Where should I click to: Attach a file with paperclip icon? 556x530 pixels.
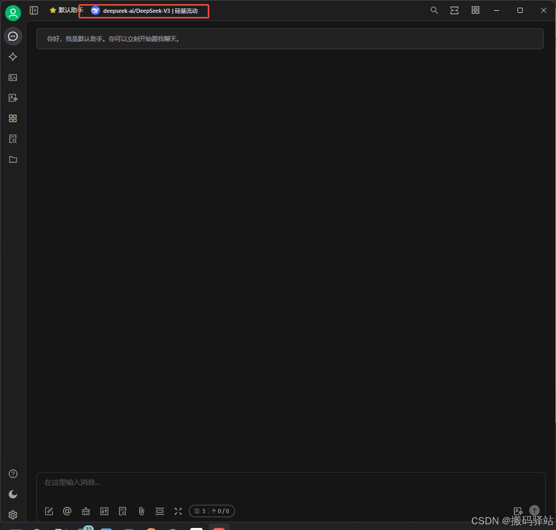coord(142,511)
